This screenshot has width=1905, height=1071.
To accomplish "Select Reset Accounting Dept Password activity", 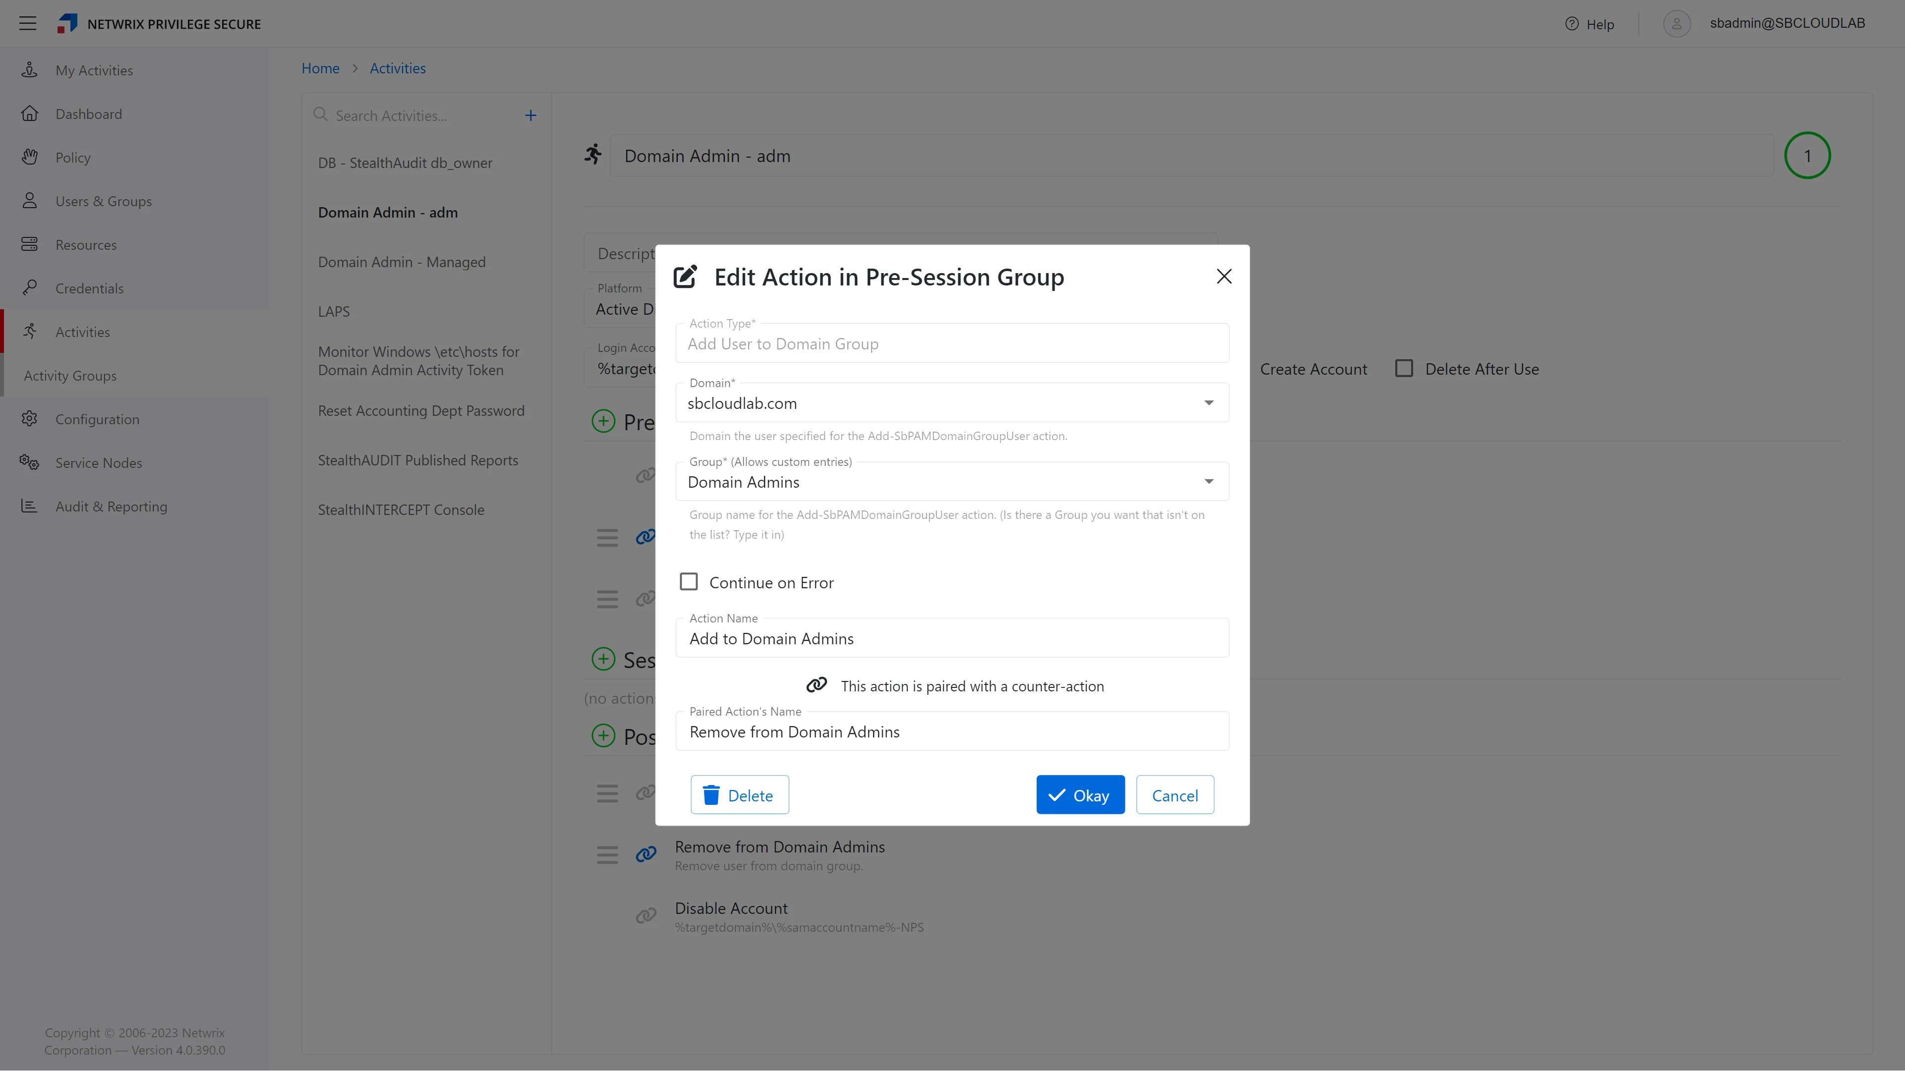I will click(x=421, y=410).
